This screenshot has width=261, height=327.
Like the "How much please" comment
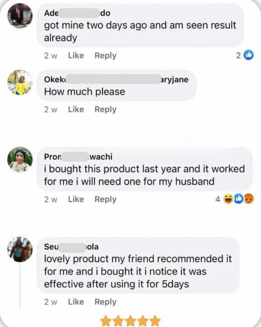click(76, 110)
